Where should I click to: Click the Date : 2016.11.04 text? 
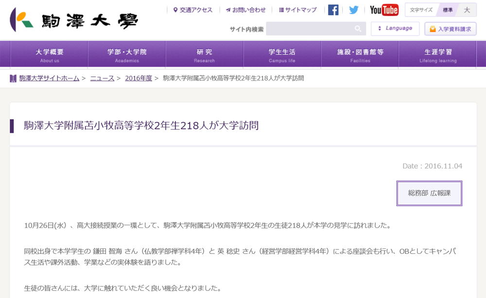point(433,166)
